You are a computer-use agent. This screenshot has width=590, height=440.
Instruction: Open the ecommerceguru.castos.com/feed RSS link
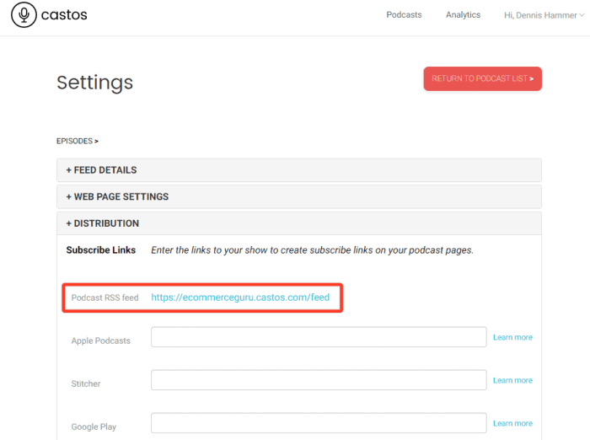coord(240,298)
